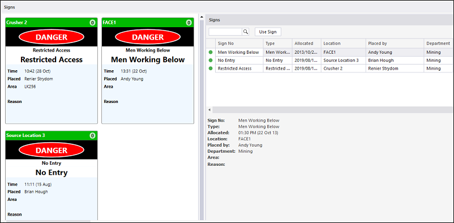454x223 pixels.
Task: Select the 'No Entry' sign number cell
Action: (x=239, y=61)
